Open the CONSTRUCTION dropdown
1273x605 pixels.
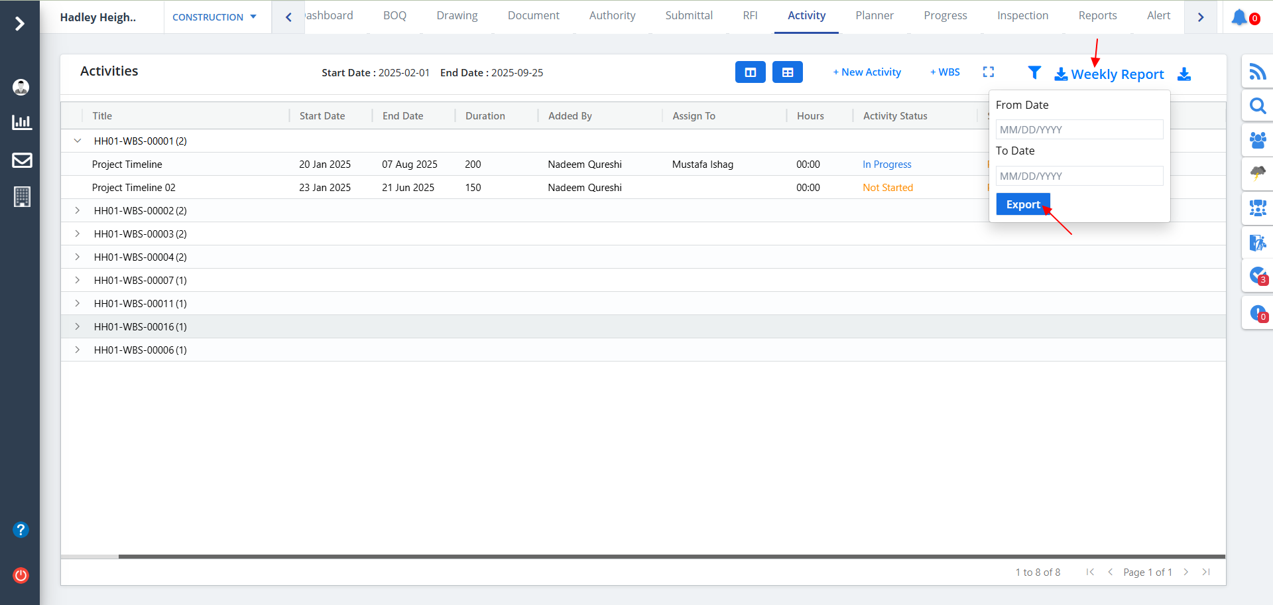[x=214, y=17]
